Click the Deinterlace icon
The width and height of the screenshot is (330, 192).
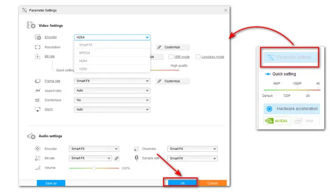coord(37,100)
